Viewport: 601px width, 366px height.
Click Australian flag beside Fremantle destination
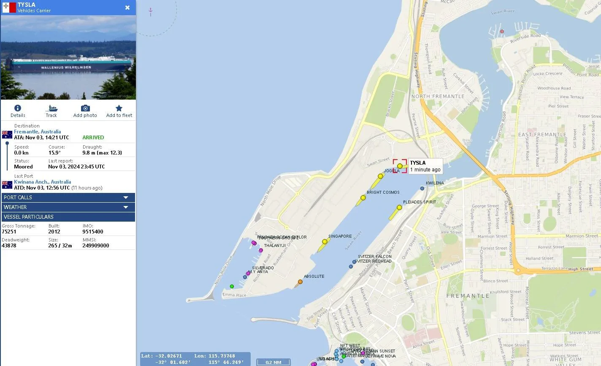click(x=7, y=135)
